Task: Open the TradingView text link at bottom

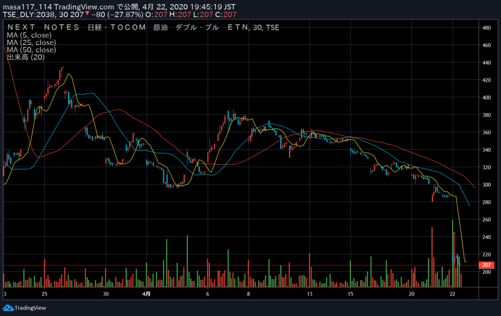Action: [x=30, y=308]
